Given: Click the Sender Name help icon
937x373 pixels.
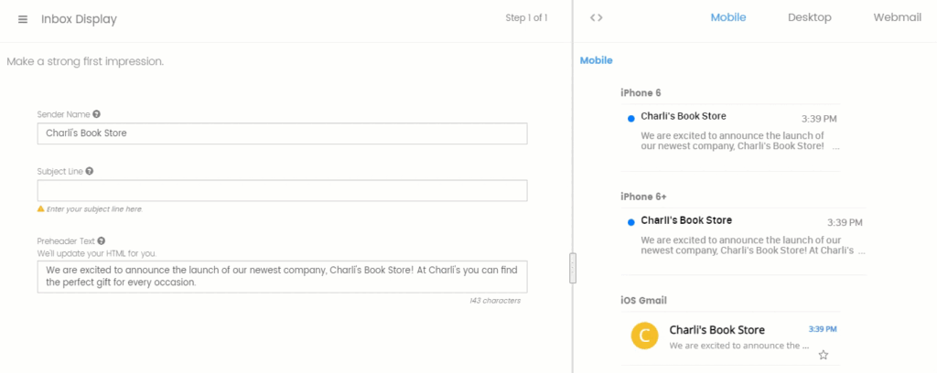Looking at the screenshot, I should pos(97,114).
